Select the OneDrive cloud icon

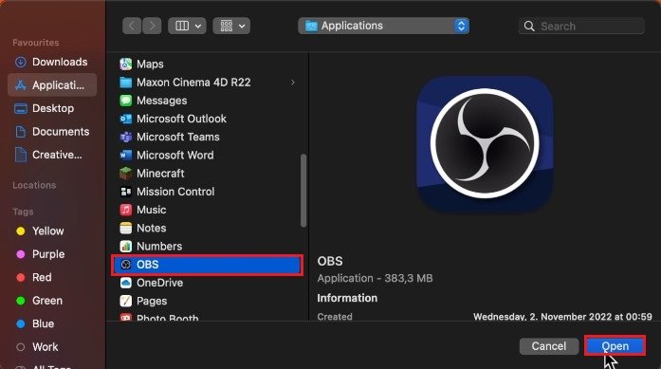pos(125,283)
